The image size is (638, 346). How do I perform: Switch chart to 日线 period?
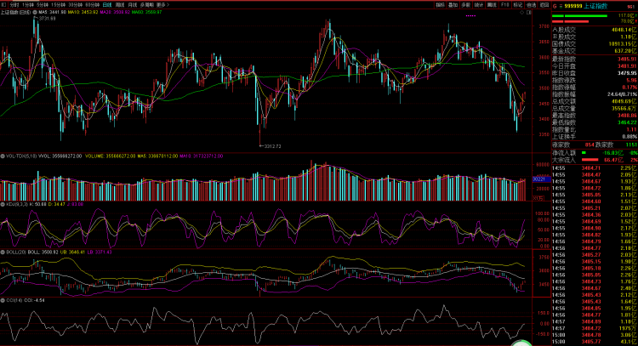coord(107,5)
